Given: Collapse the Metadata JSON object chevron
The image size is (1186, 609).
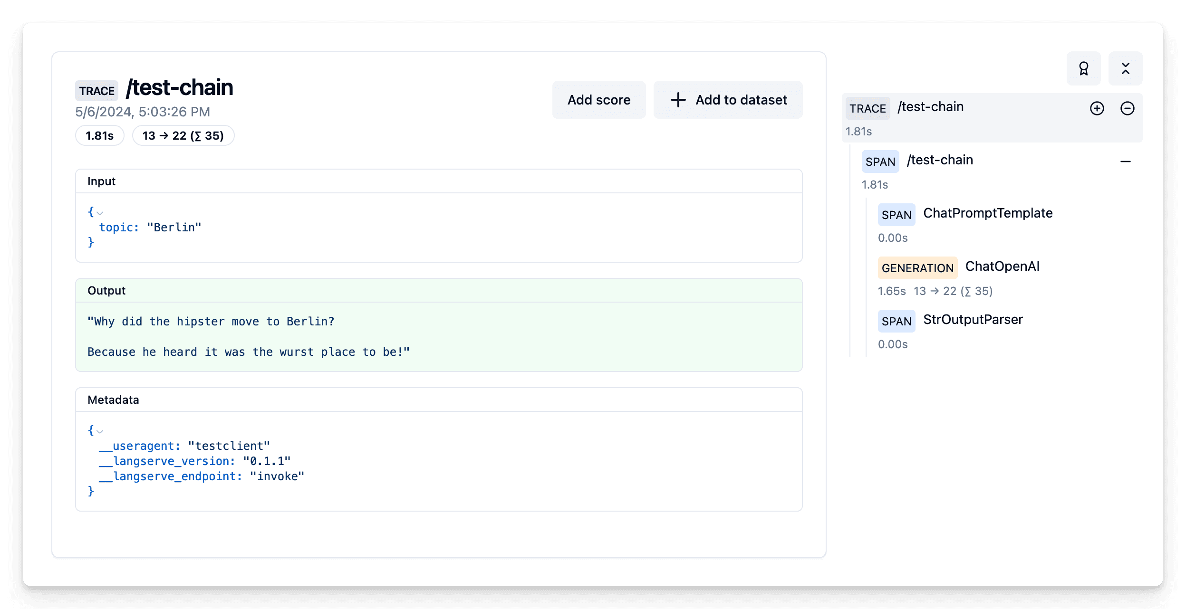Looking at the screenshot, I should (100, 431).
